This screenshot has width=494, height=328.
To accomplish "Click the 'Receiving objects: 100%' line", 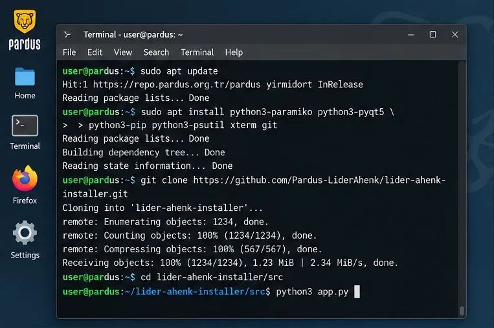I will point(230,263).
